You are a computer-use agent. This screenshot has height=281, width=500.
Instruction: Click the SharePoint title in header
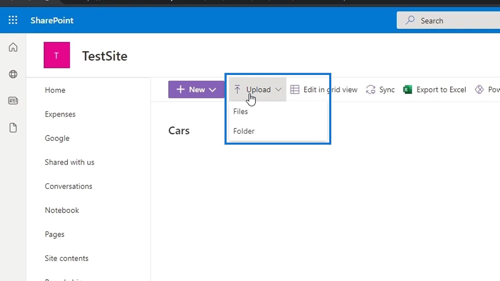click(x=52, y=20)
